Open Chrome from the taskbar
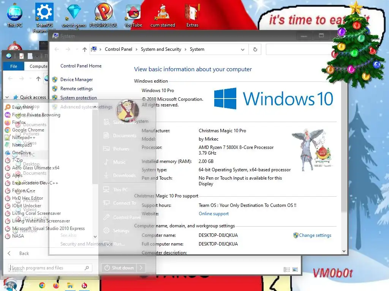Image resolution: width=389 pixels, height=291 pixels. [x=42, y=285]
